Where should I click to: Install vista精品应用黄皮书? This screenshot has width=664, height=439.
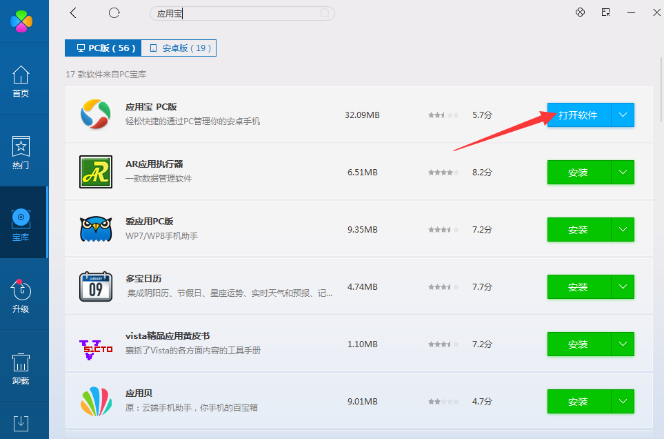pos(579,344)
